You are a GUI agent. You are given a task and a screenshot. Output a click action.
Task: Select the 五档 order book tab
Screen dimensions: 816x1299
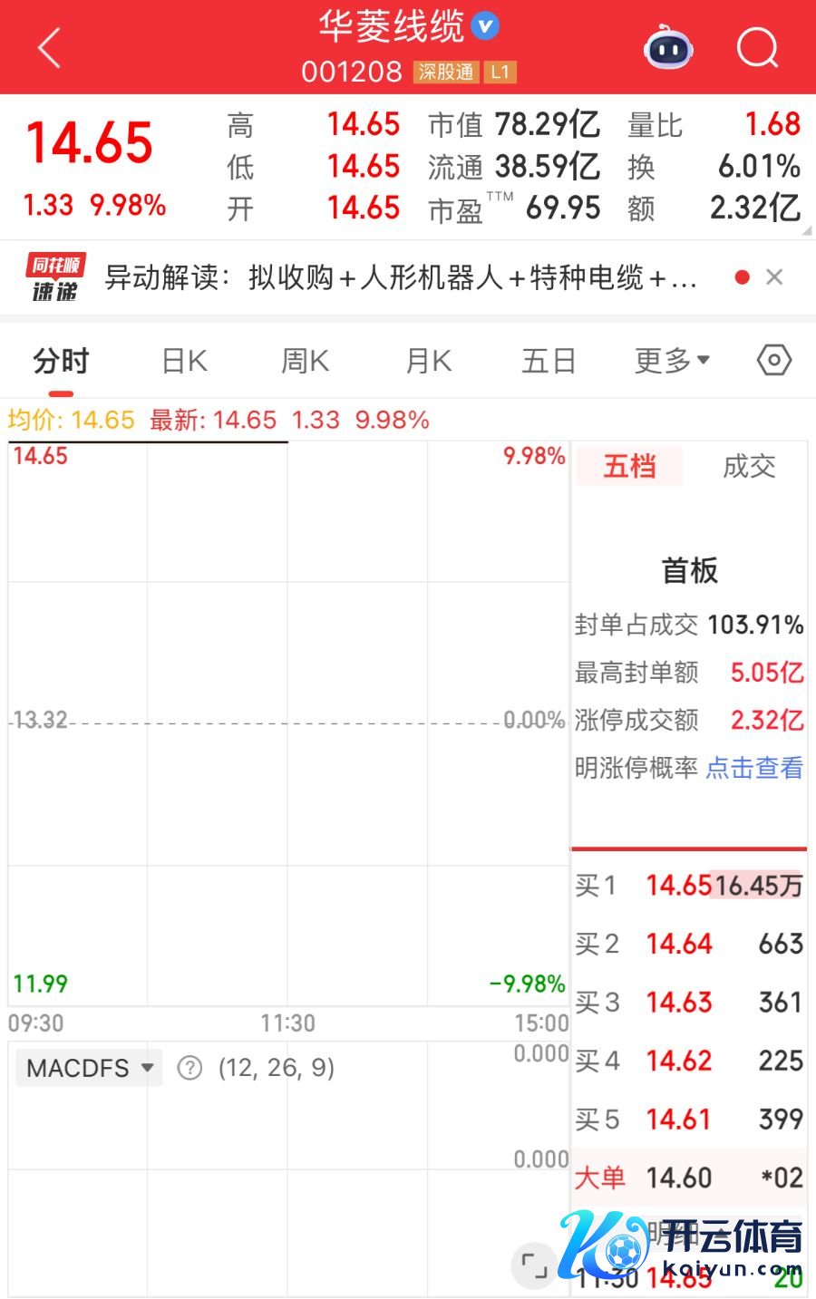pos(629,467)
